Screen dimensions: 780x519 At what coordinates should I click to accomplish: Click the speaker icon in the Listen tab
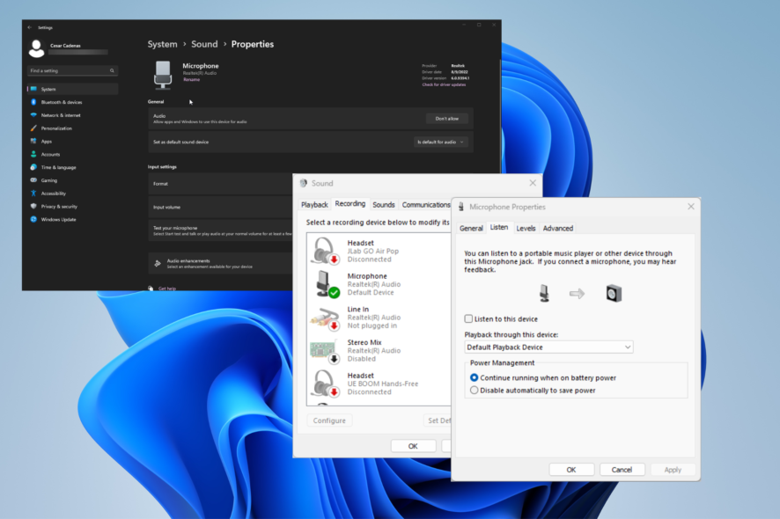(x=614, y=293)
